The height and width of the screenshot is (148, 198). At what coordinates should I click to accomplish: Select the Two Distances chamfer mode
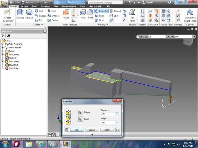68,122
